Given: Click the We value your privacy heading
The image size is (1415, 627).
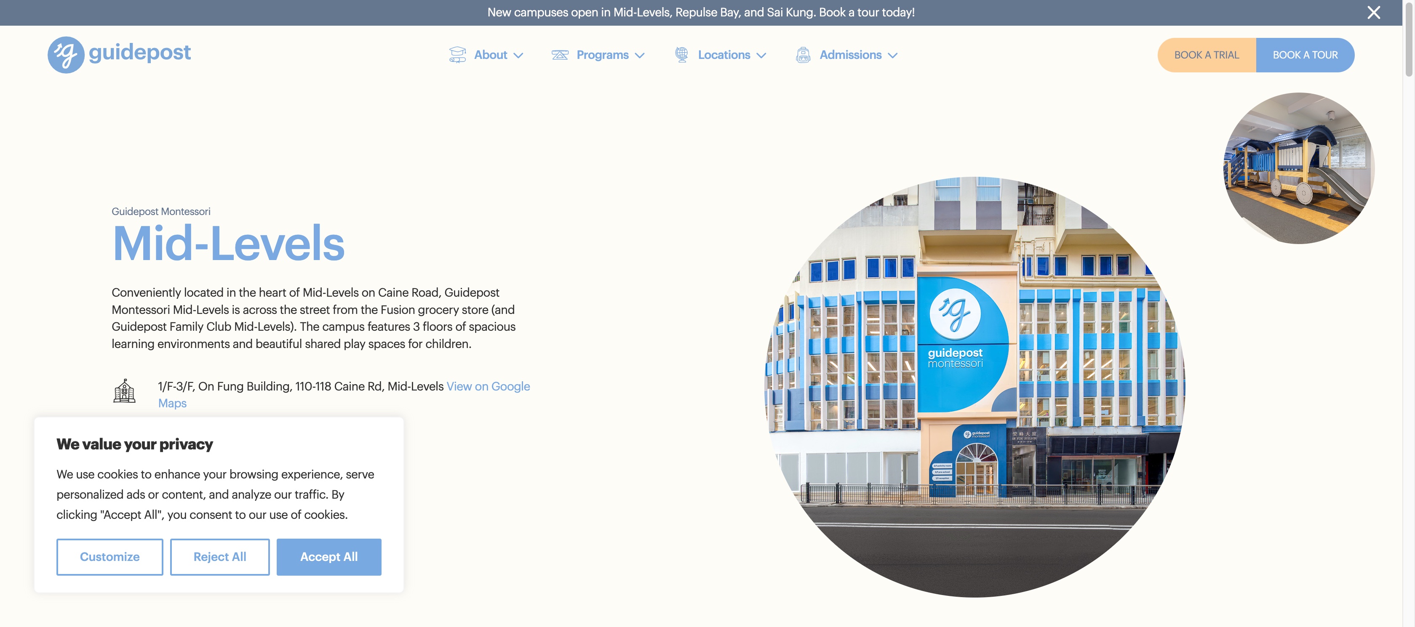Looking at the screenshot, I should pos(135,444).
